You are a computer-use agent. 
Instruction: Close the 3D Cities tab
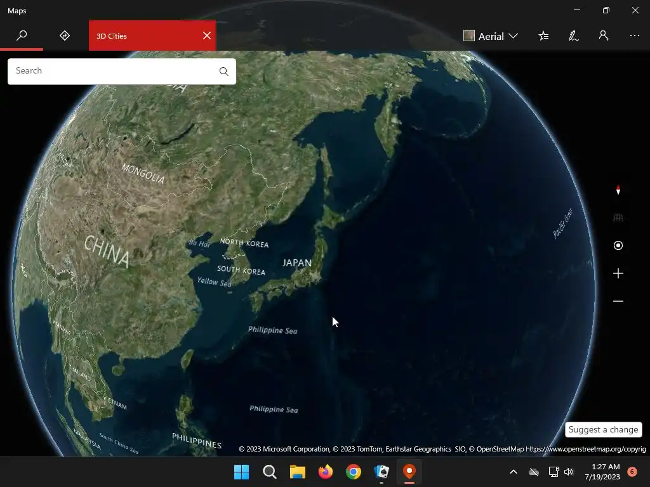point(207,36)
